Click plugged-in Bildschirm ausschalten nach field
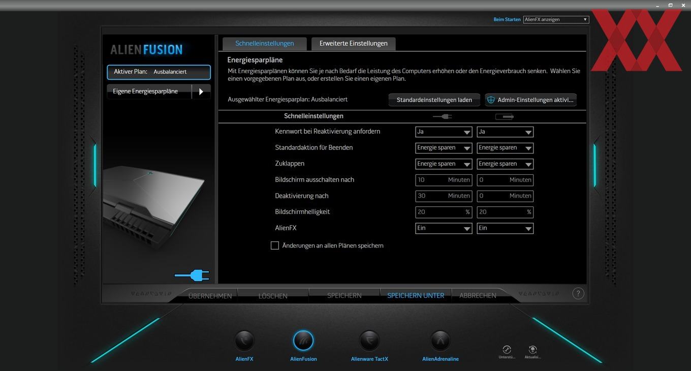 tap(444, 180)
